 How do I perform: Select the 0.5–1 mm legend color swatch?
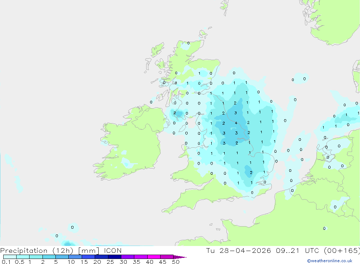pyautogui.click(x=23, y=257)
